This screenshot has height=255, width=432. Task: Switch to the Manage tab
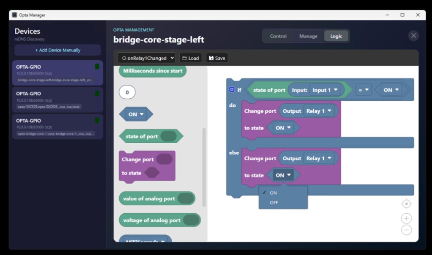coord(308,36)
